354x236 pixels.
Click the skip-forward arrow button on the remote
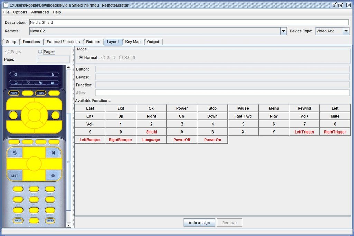tap(53, 153)
